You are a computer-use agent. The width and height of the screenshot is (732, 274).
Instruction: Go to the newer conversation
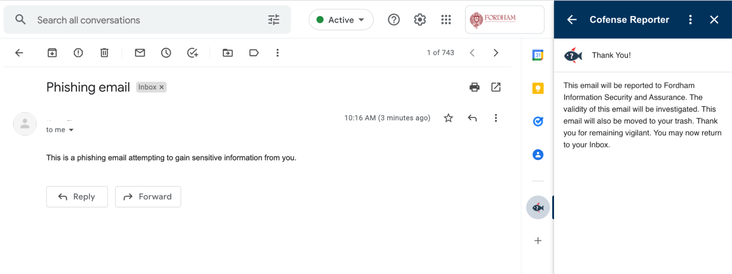pos(472,53)
